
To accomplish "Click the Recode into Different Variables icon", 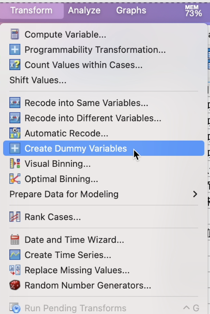I will 14,118.
